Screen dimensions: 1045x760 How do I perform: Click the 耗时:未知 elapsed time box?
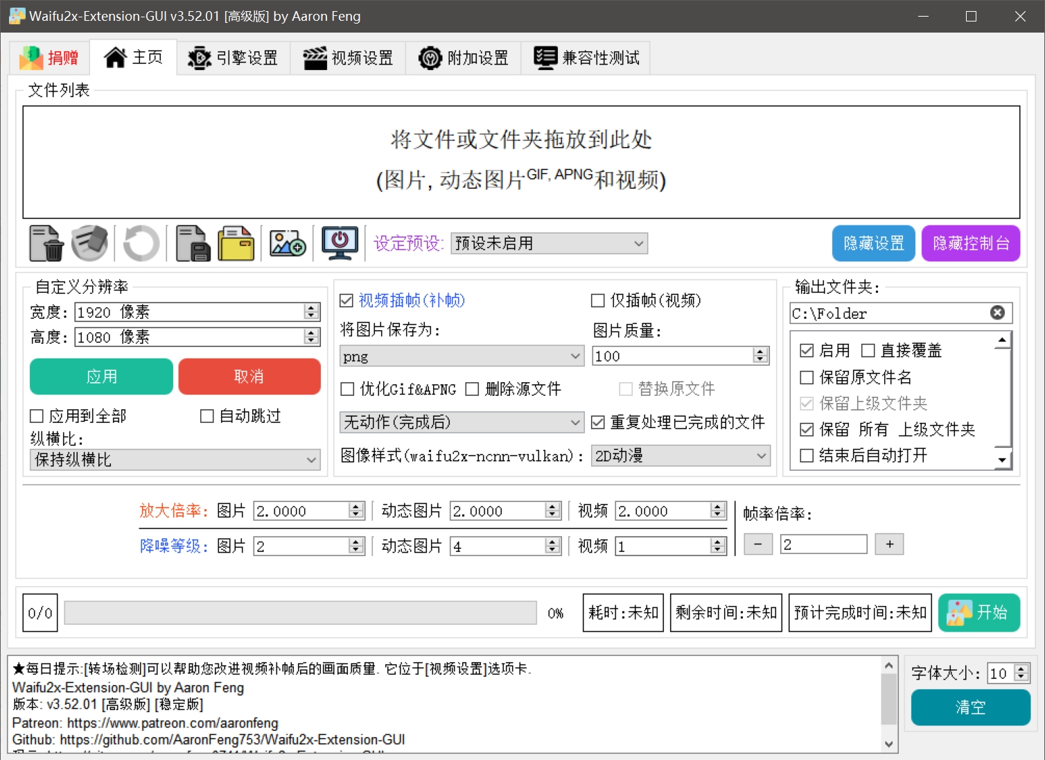coord(623,613)
